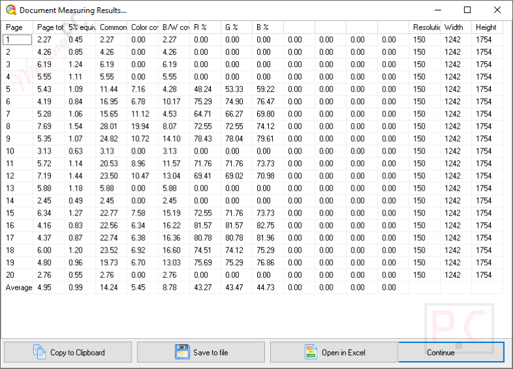Click the 5% equivalent column header
513x369 pixels.
[x=80, y=27]
